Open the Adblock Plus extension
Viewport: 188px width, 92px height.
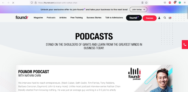click(170, 3)
